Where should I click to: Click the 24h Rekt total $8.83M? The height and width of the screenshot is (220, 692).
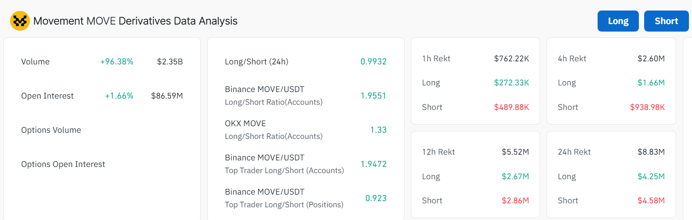(651, 152)
